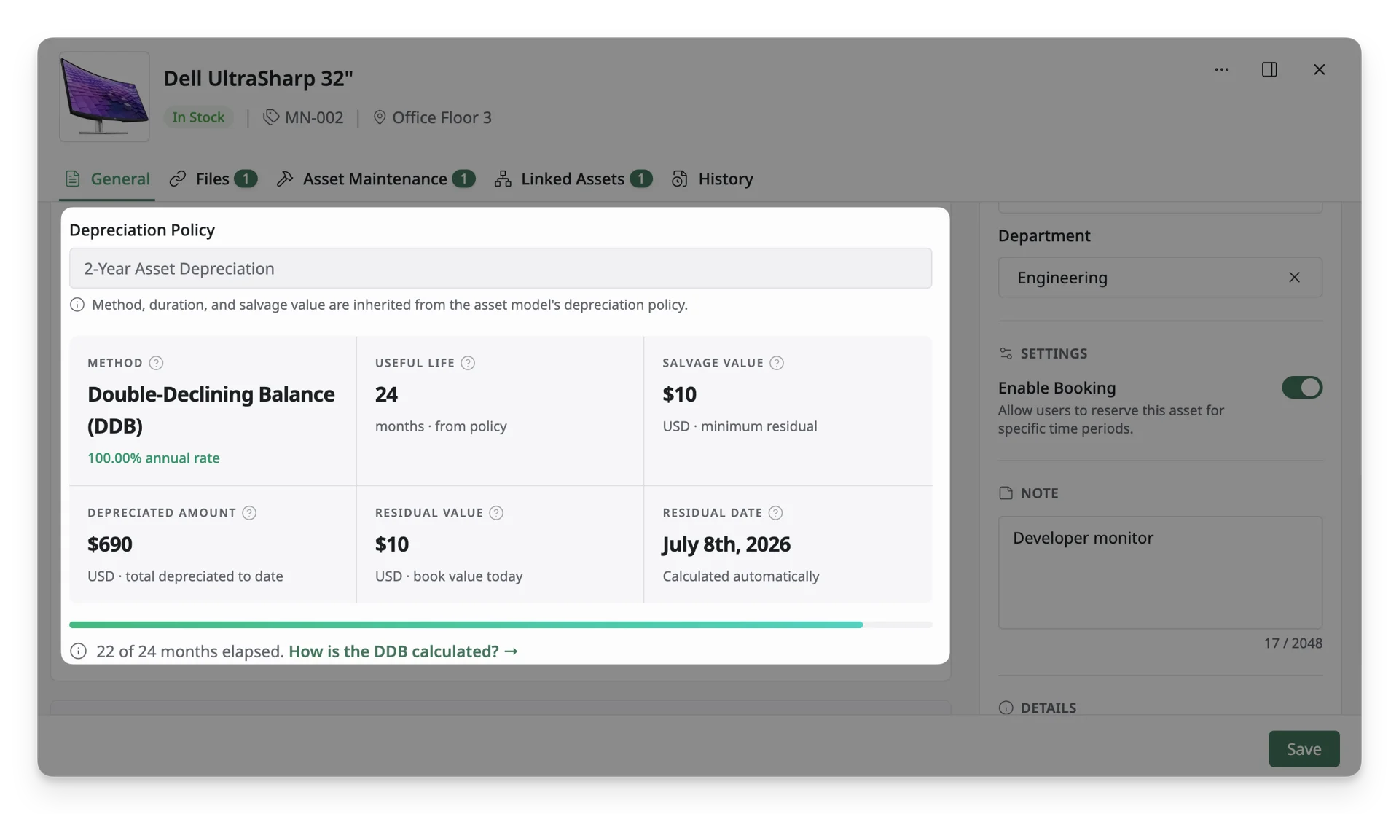Click the '17 / 2048' character counter
Image resolution: width=1399 pixels, height=814 pixels.
(x=1293, y=643)
